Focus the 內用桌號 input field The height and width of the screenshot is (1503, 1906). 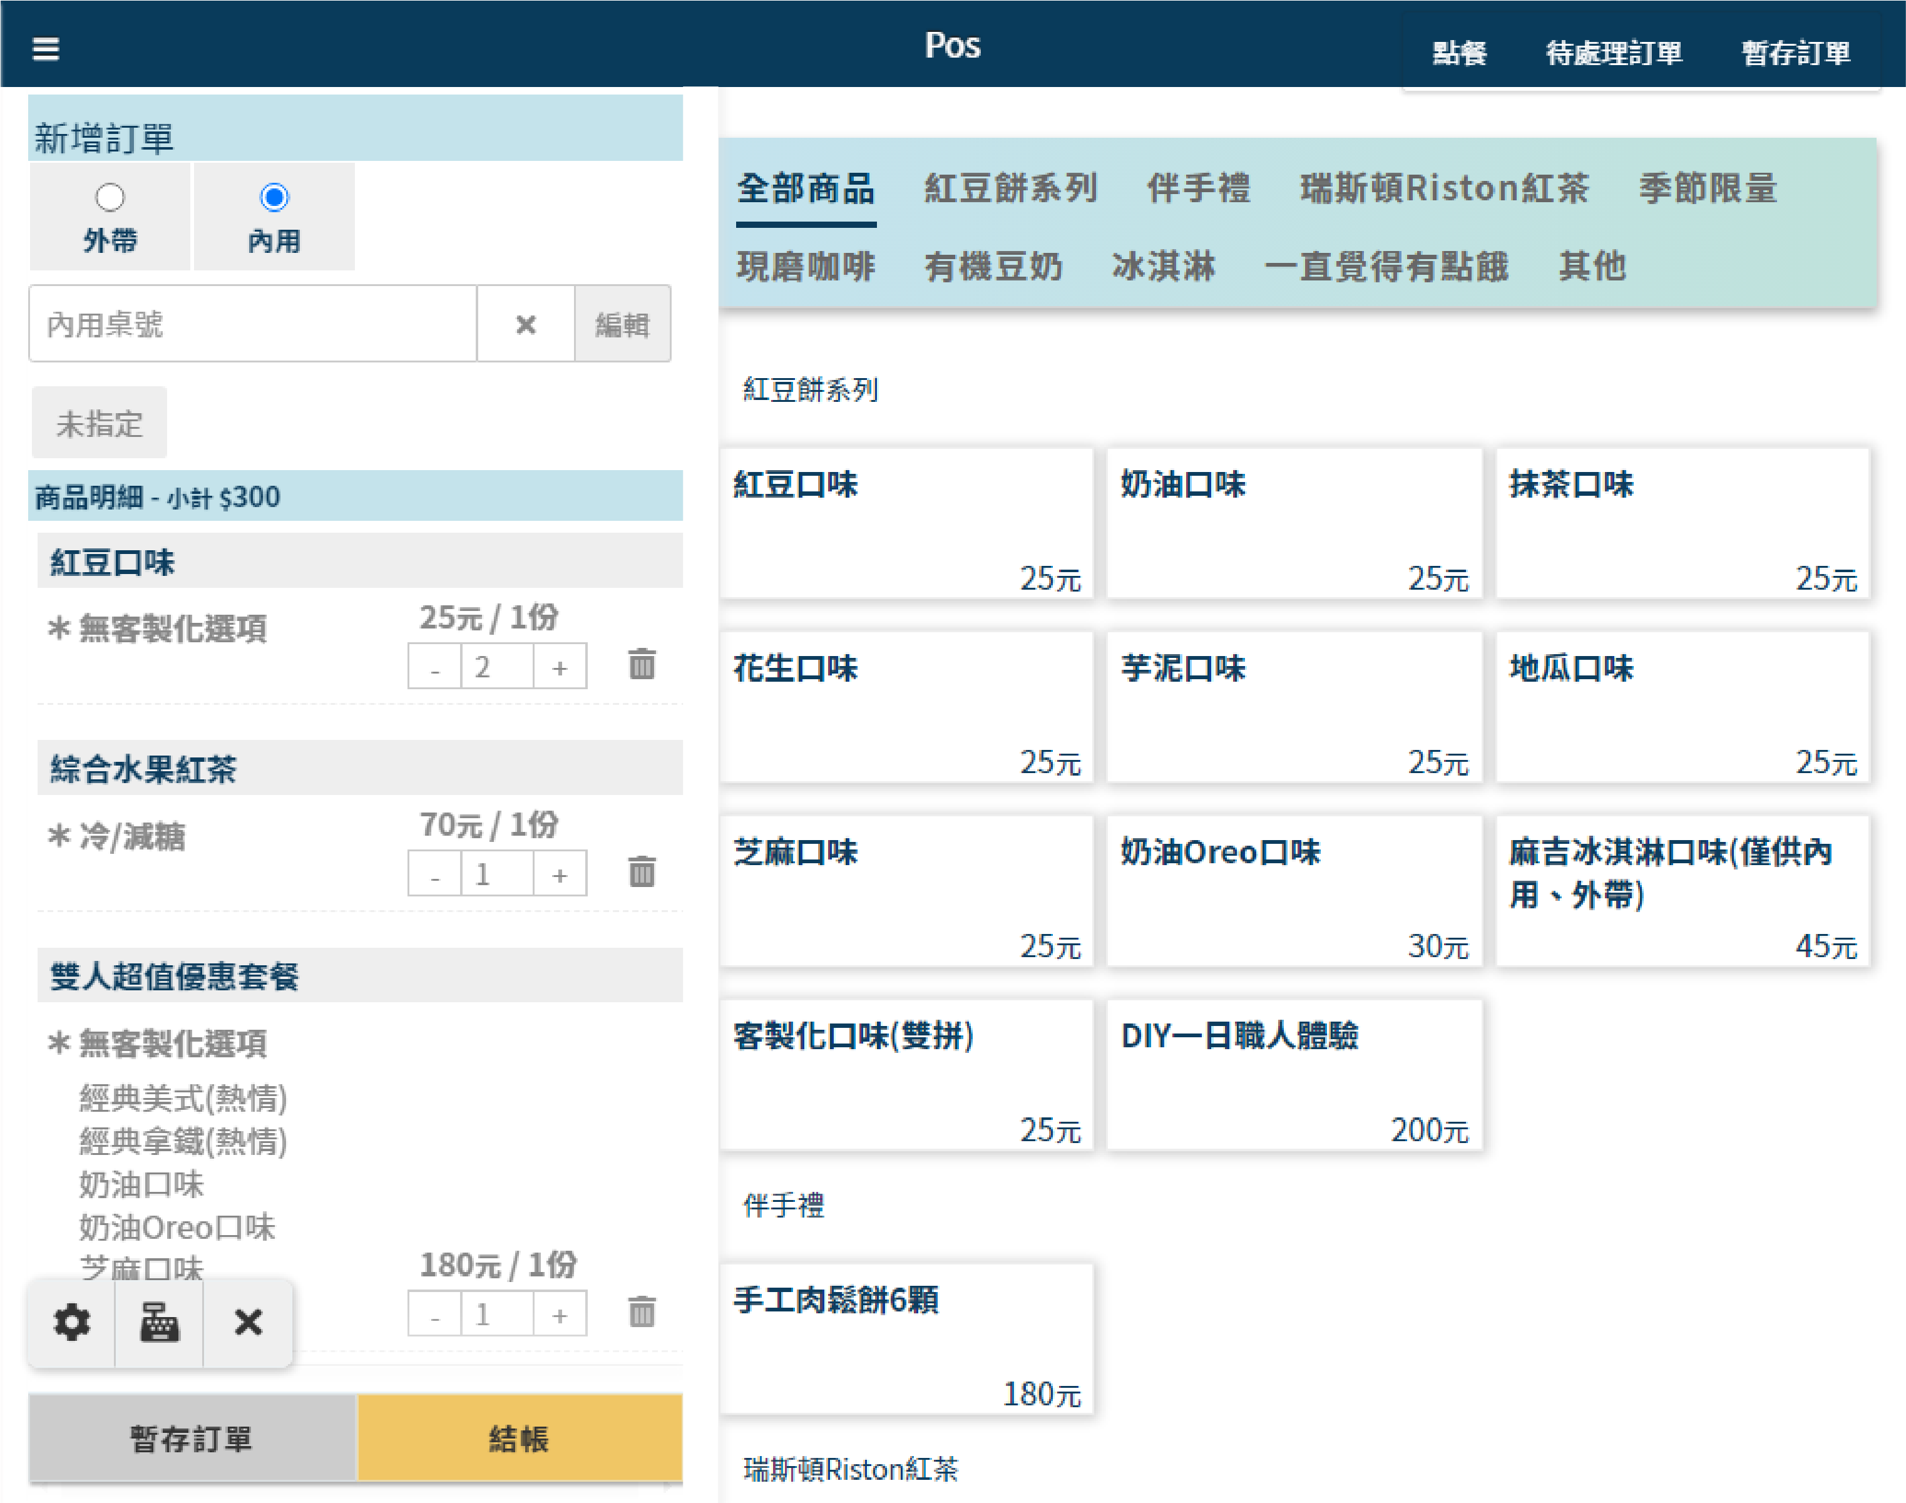(254, 324)
